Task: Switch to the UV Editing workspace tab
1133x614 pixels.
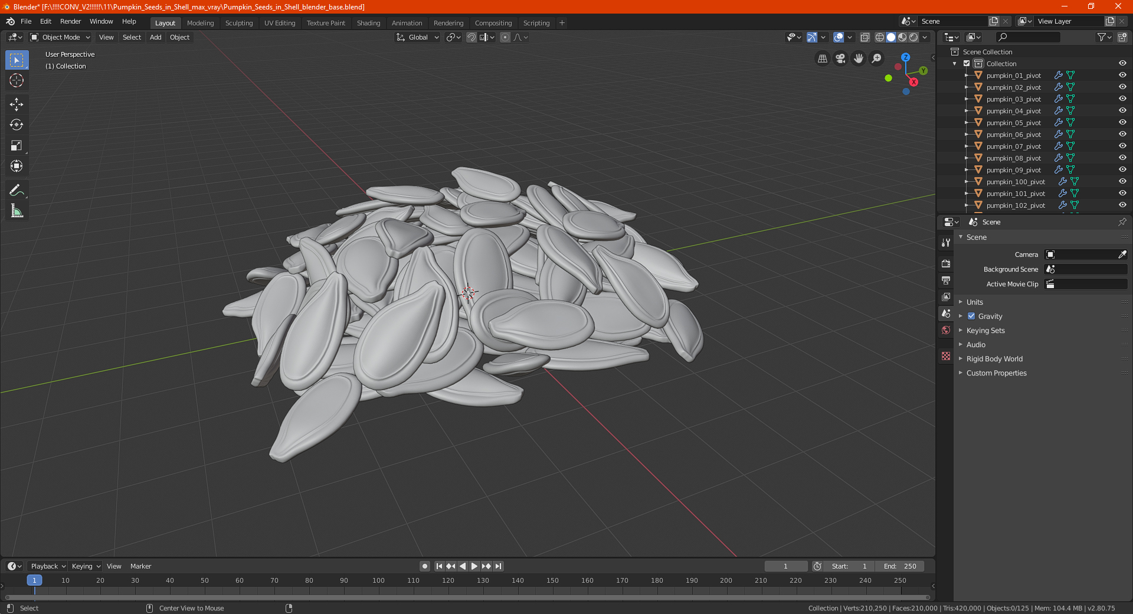Action: 280,23
